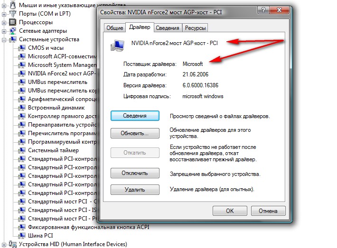The height and width of the screenshot is (248, 337).
Task: Switch to the Ресурсы tab
Action: 195,28
